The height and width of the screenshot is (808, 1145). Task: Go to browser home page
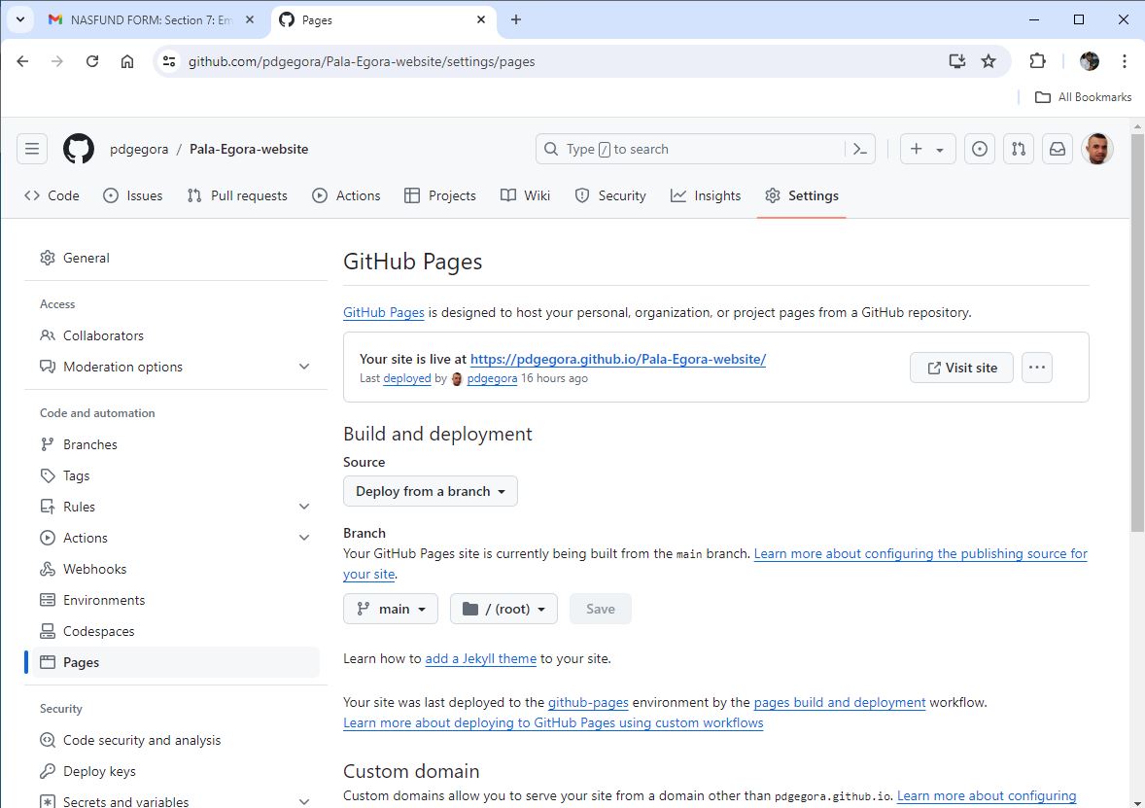127,61
